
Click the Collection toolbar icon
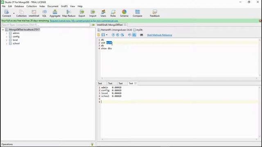pos(21,13)
